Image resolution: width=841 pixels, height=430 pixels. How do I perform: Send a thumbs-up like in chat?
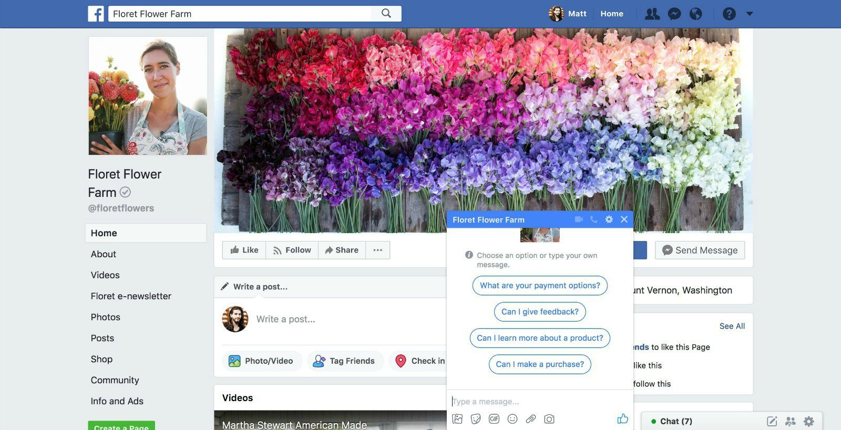(x=622, y=418)
